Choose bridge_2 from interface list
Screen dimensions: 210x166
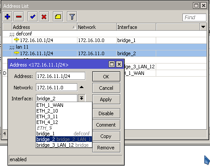coord(64,139)
